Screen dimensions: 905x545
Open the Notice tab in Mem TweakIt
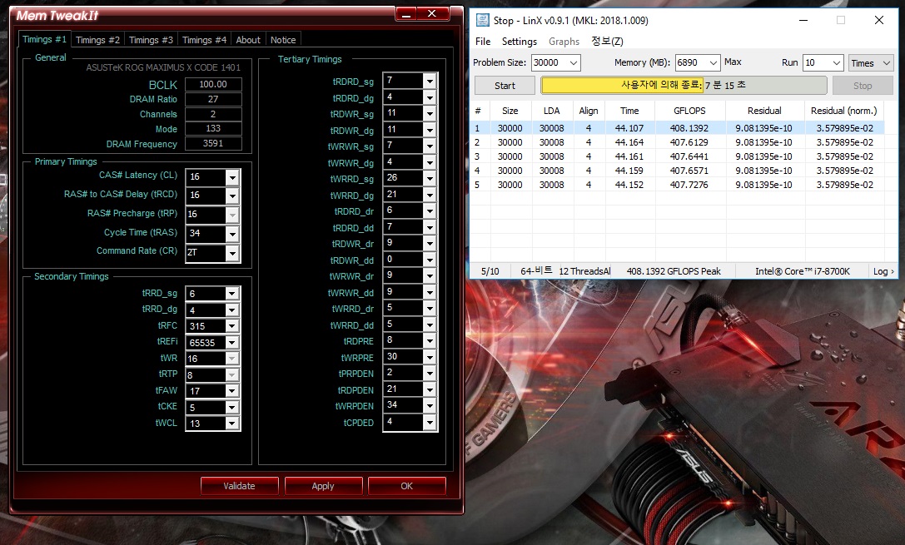283,40
